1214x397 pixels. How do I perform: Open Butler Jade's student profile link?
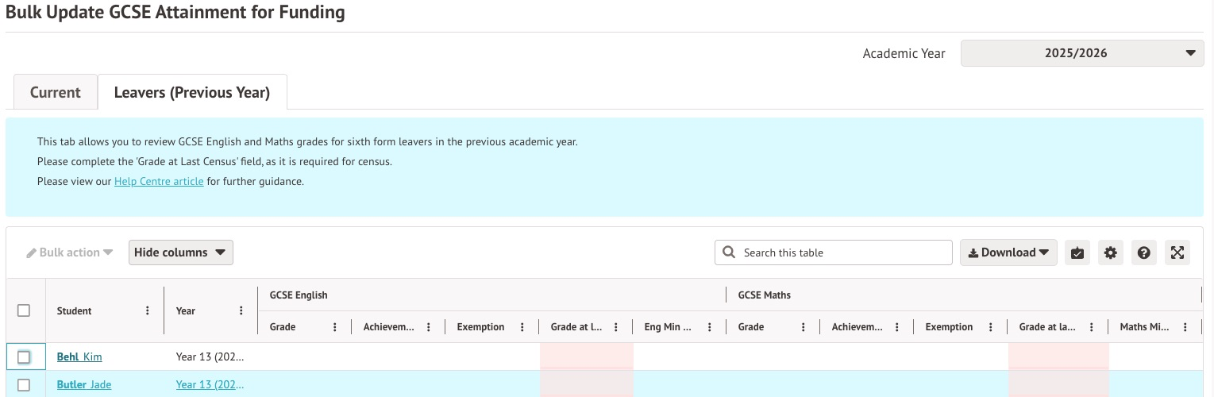[84, 385]
